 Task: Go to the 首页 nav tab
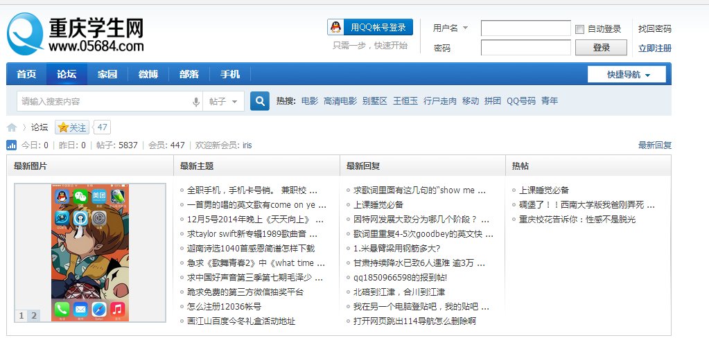pos(26,74)
